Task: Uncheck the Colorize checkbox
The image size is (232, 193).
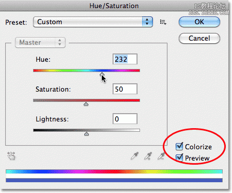Action: [x=179, y=146]
